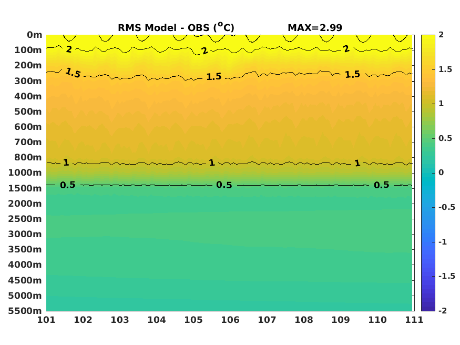Click the leftmost '2' contour label
This screenshot has width=460, height=345.
[x=69, y=49]
